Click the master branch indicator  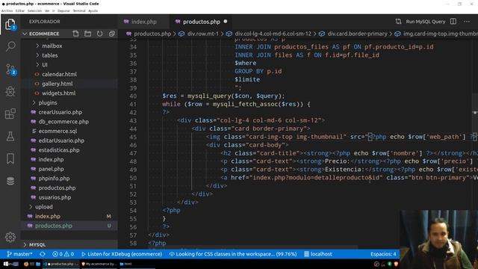19,254
